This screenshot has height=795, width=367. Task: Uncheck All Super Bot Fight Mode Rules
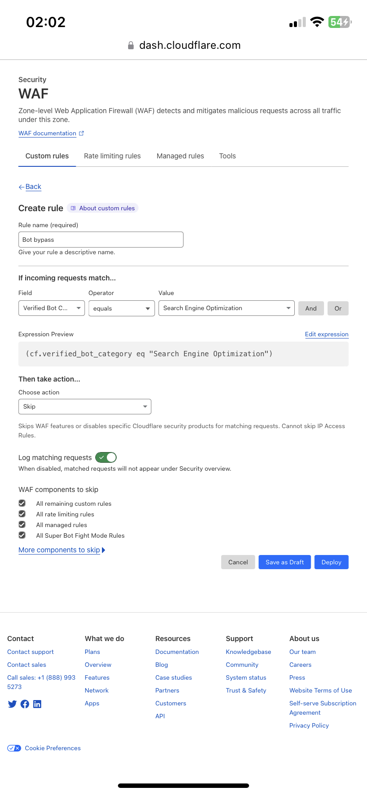click(22, 535)
